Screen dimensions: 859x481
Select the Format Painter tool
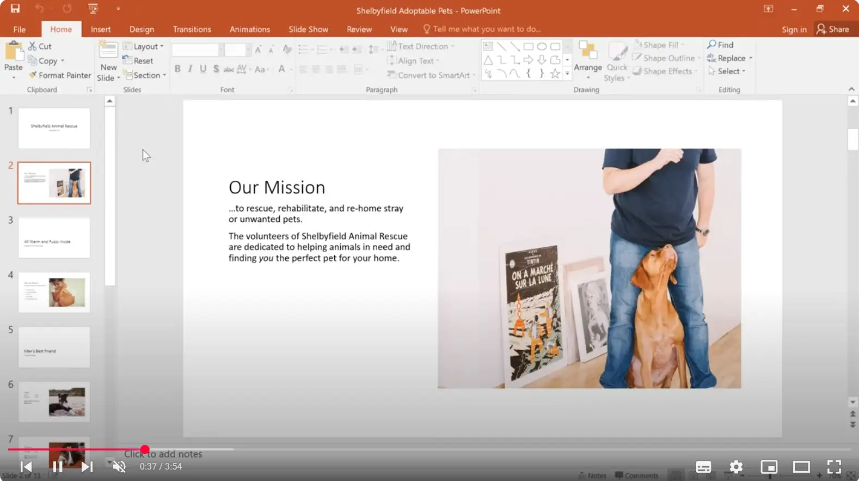(x=60, y=75)
